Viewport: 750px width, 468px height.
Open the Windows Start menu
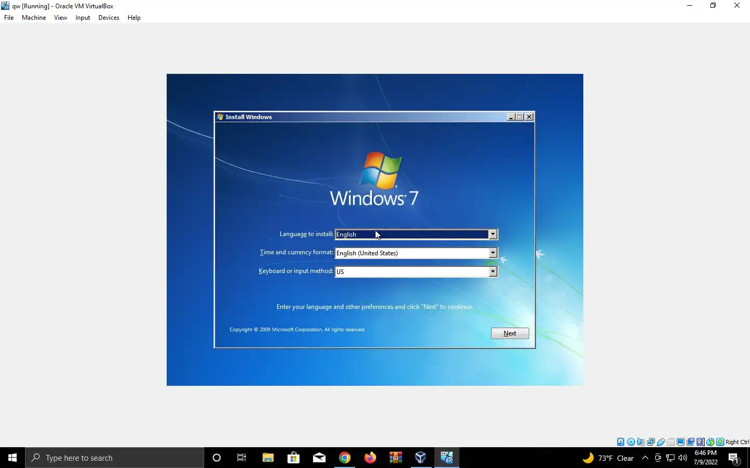12,458
